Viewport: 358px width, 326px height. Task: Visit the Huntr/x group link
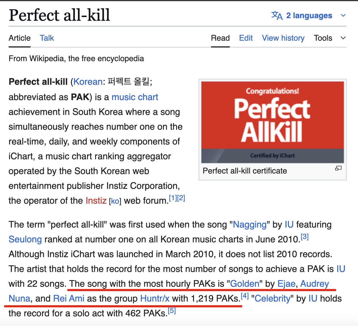155,299
